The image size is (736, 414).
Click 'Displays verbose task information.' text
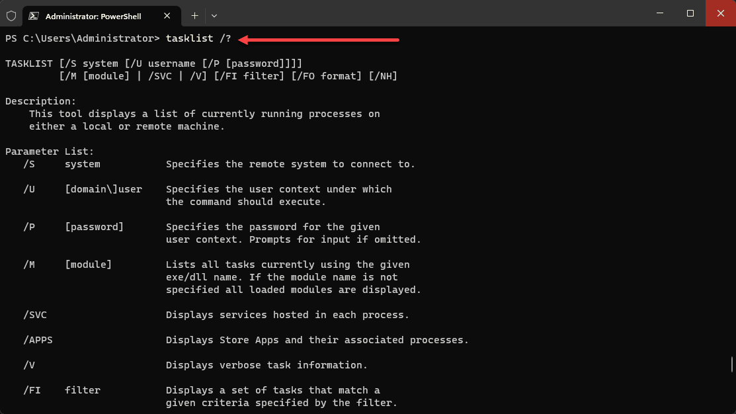(x=266, y=365)
